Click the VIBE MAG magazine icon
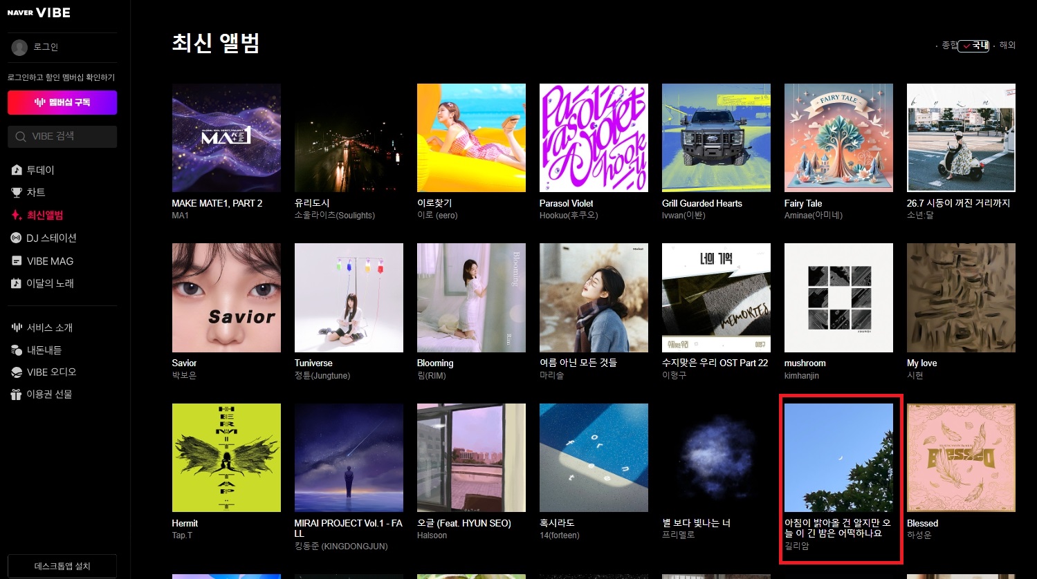The image size is (1037, 579). (x=17, y=261)
